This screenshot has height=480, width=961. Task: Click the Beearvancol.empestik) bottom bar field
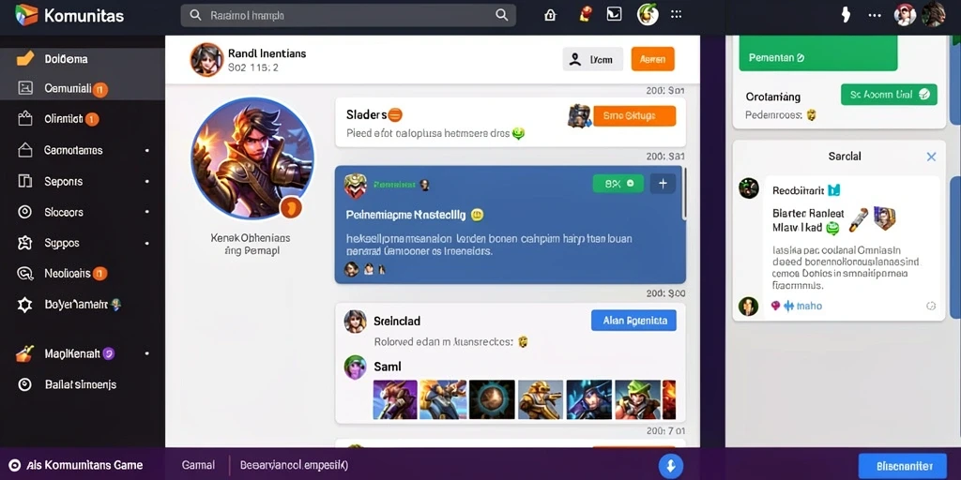[x=294, y=465]
